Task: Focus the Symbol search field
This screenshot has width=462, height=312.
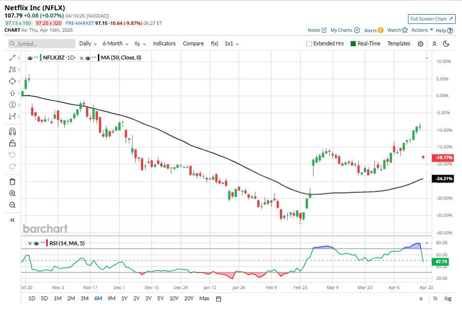Action: point(42,44)
